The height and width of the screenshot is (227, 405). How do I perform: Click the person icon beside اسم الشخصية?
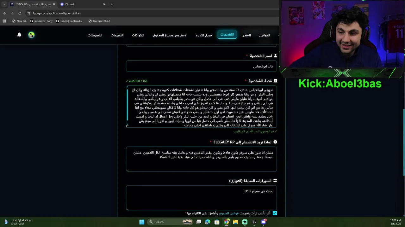275,56
